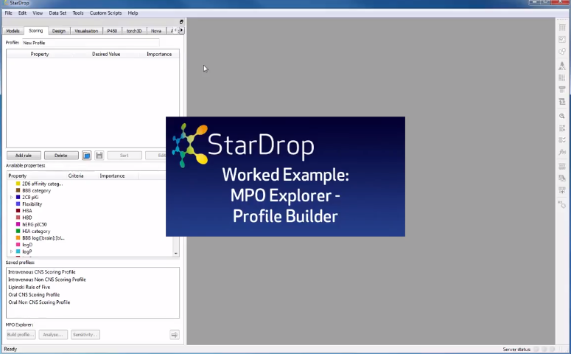
Task: Click scroll-down arrow of Available properties list
Action: point(176,253)
